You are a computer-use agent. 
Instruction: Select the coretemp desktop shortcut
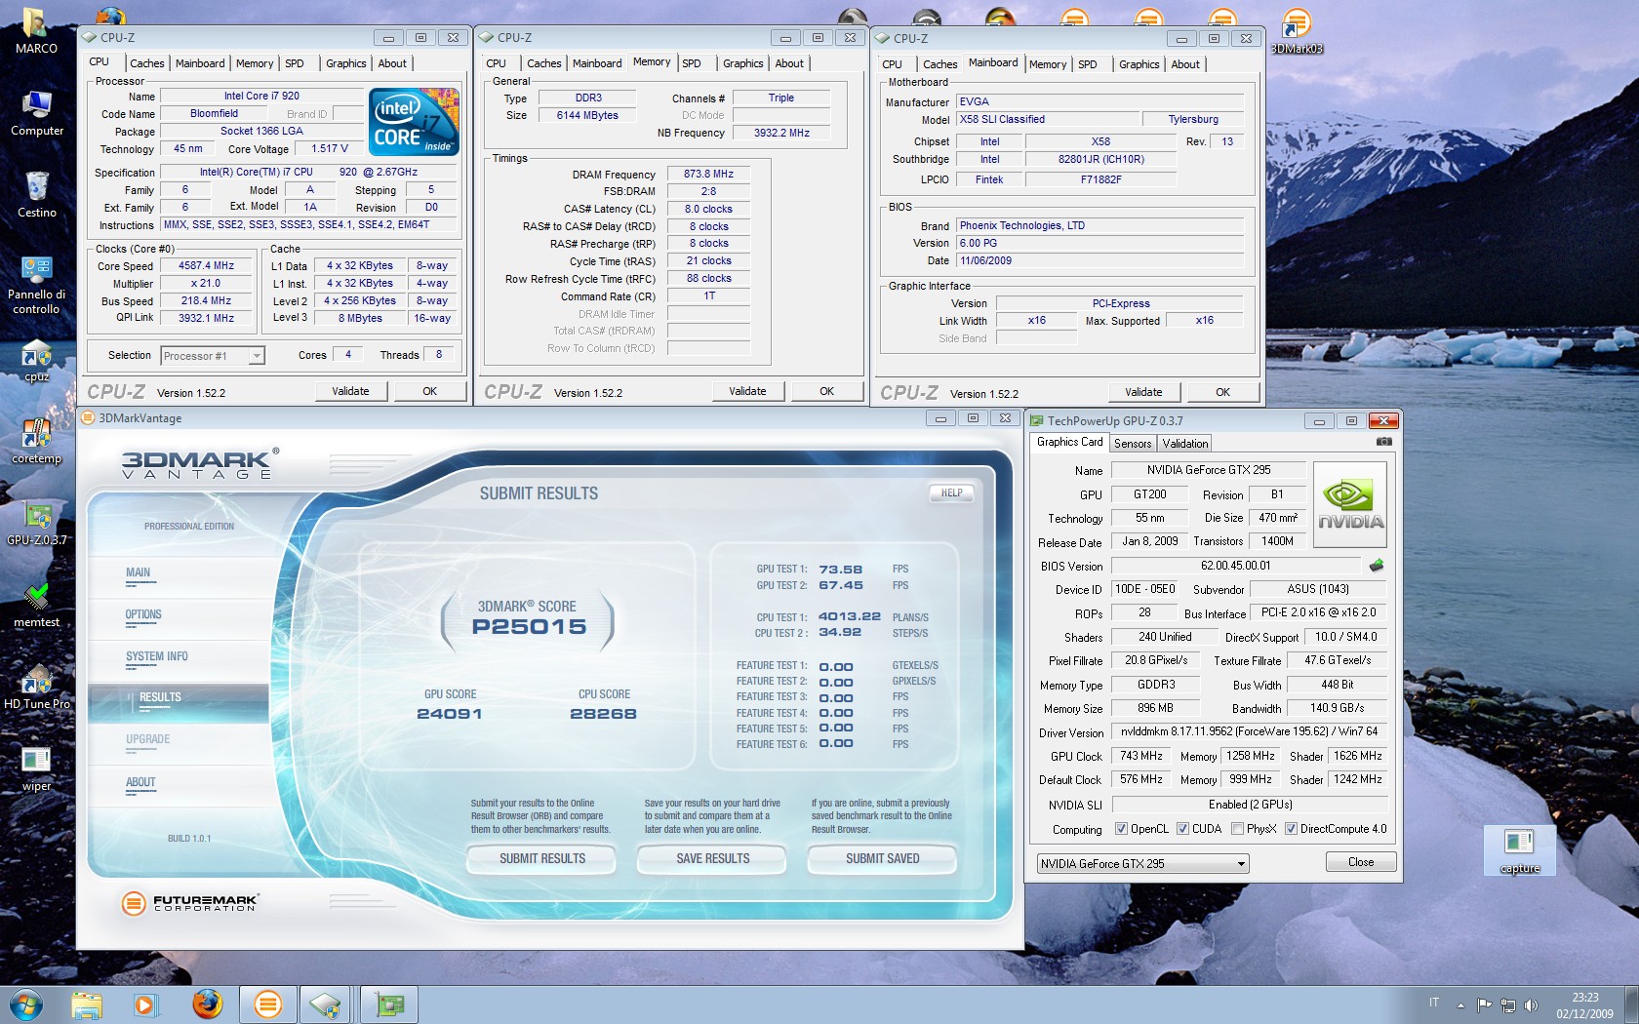(37, 442)
